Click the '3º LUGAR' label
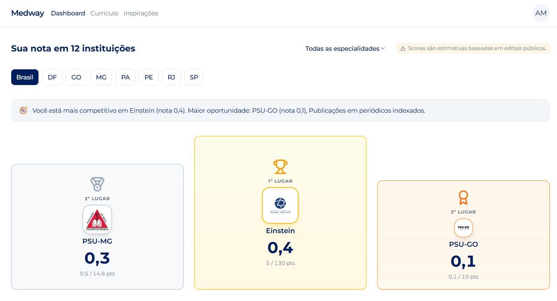This screenshot has width=557, height=301. (463, 212)
